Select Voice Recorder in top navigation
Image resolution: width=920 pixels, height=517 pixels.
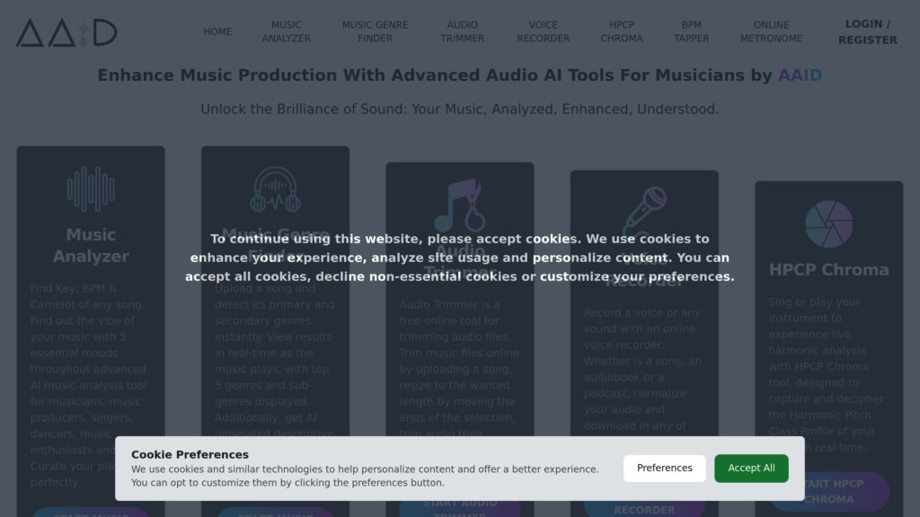click(x=544, y=31)
